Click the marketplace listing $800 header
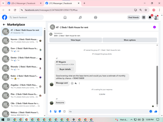Screen dimensions: 163x122 point(67,36)
